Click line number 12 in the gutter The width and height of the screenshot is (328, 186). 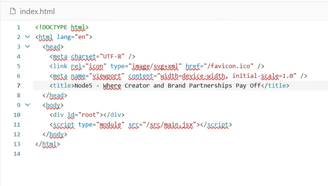coord(17,134)
